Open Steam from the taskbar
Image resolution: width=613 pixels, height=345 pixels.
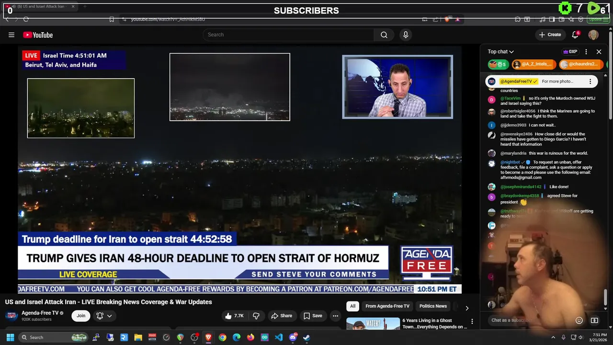(306, 337)
